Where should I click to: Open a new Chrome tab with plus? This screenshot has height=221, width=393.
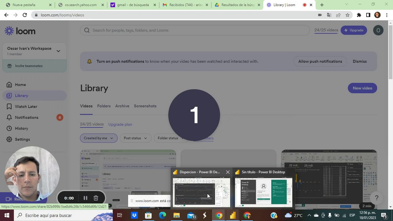pos(322,5)
